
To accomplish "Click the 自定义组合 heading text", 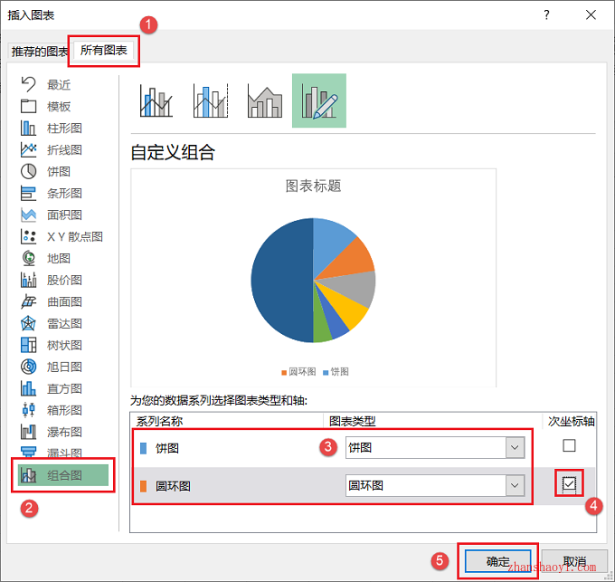I will pos(173,152).
